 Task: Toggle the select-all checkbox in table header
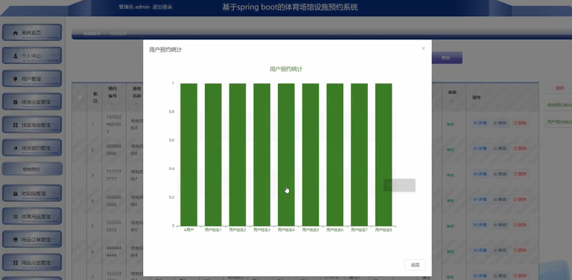point(80,98)
